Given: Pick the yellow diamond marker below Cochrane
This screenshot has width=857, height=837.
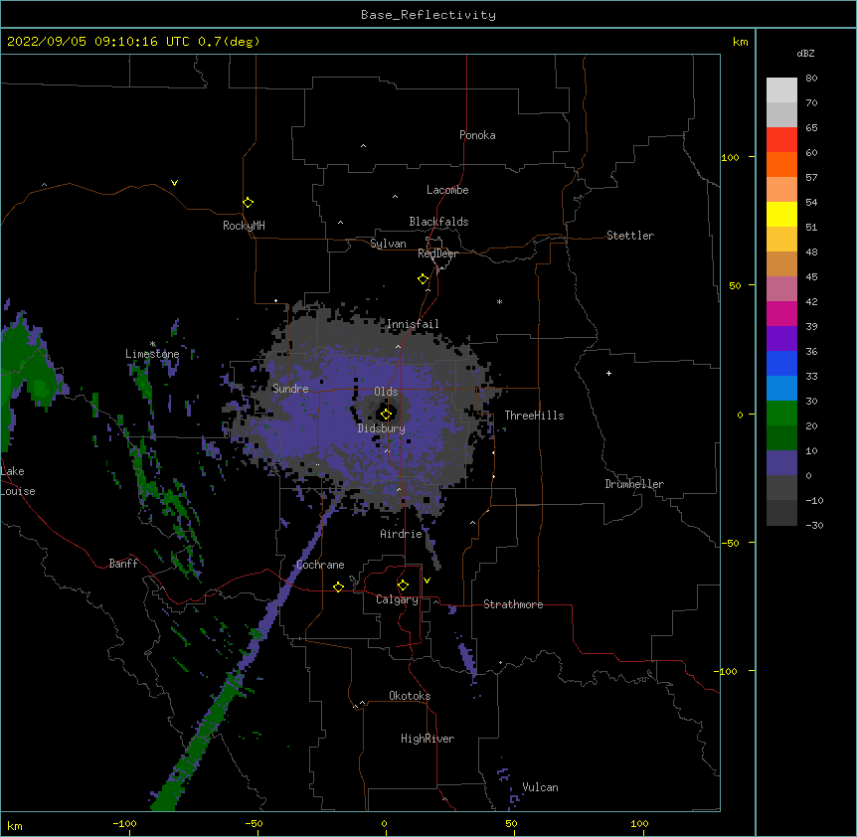Looking at the screenshot, I should pos(338,586).
